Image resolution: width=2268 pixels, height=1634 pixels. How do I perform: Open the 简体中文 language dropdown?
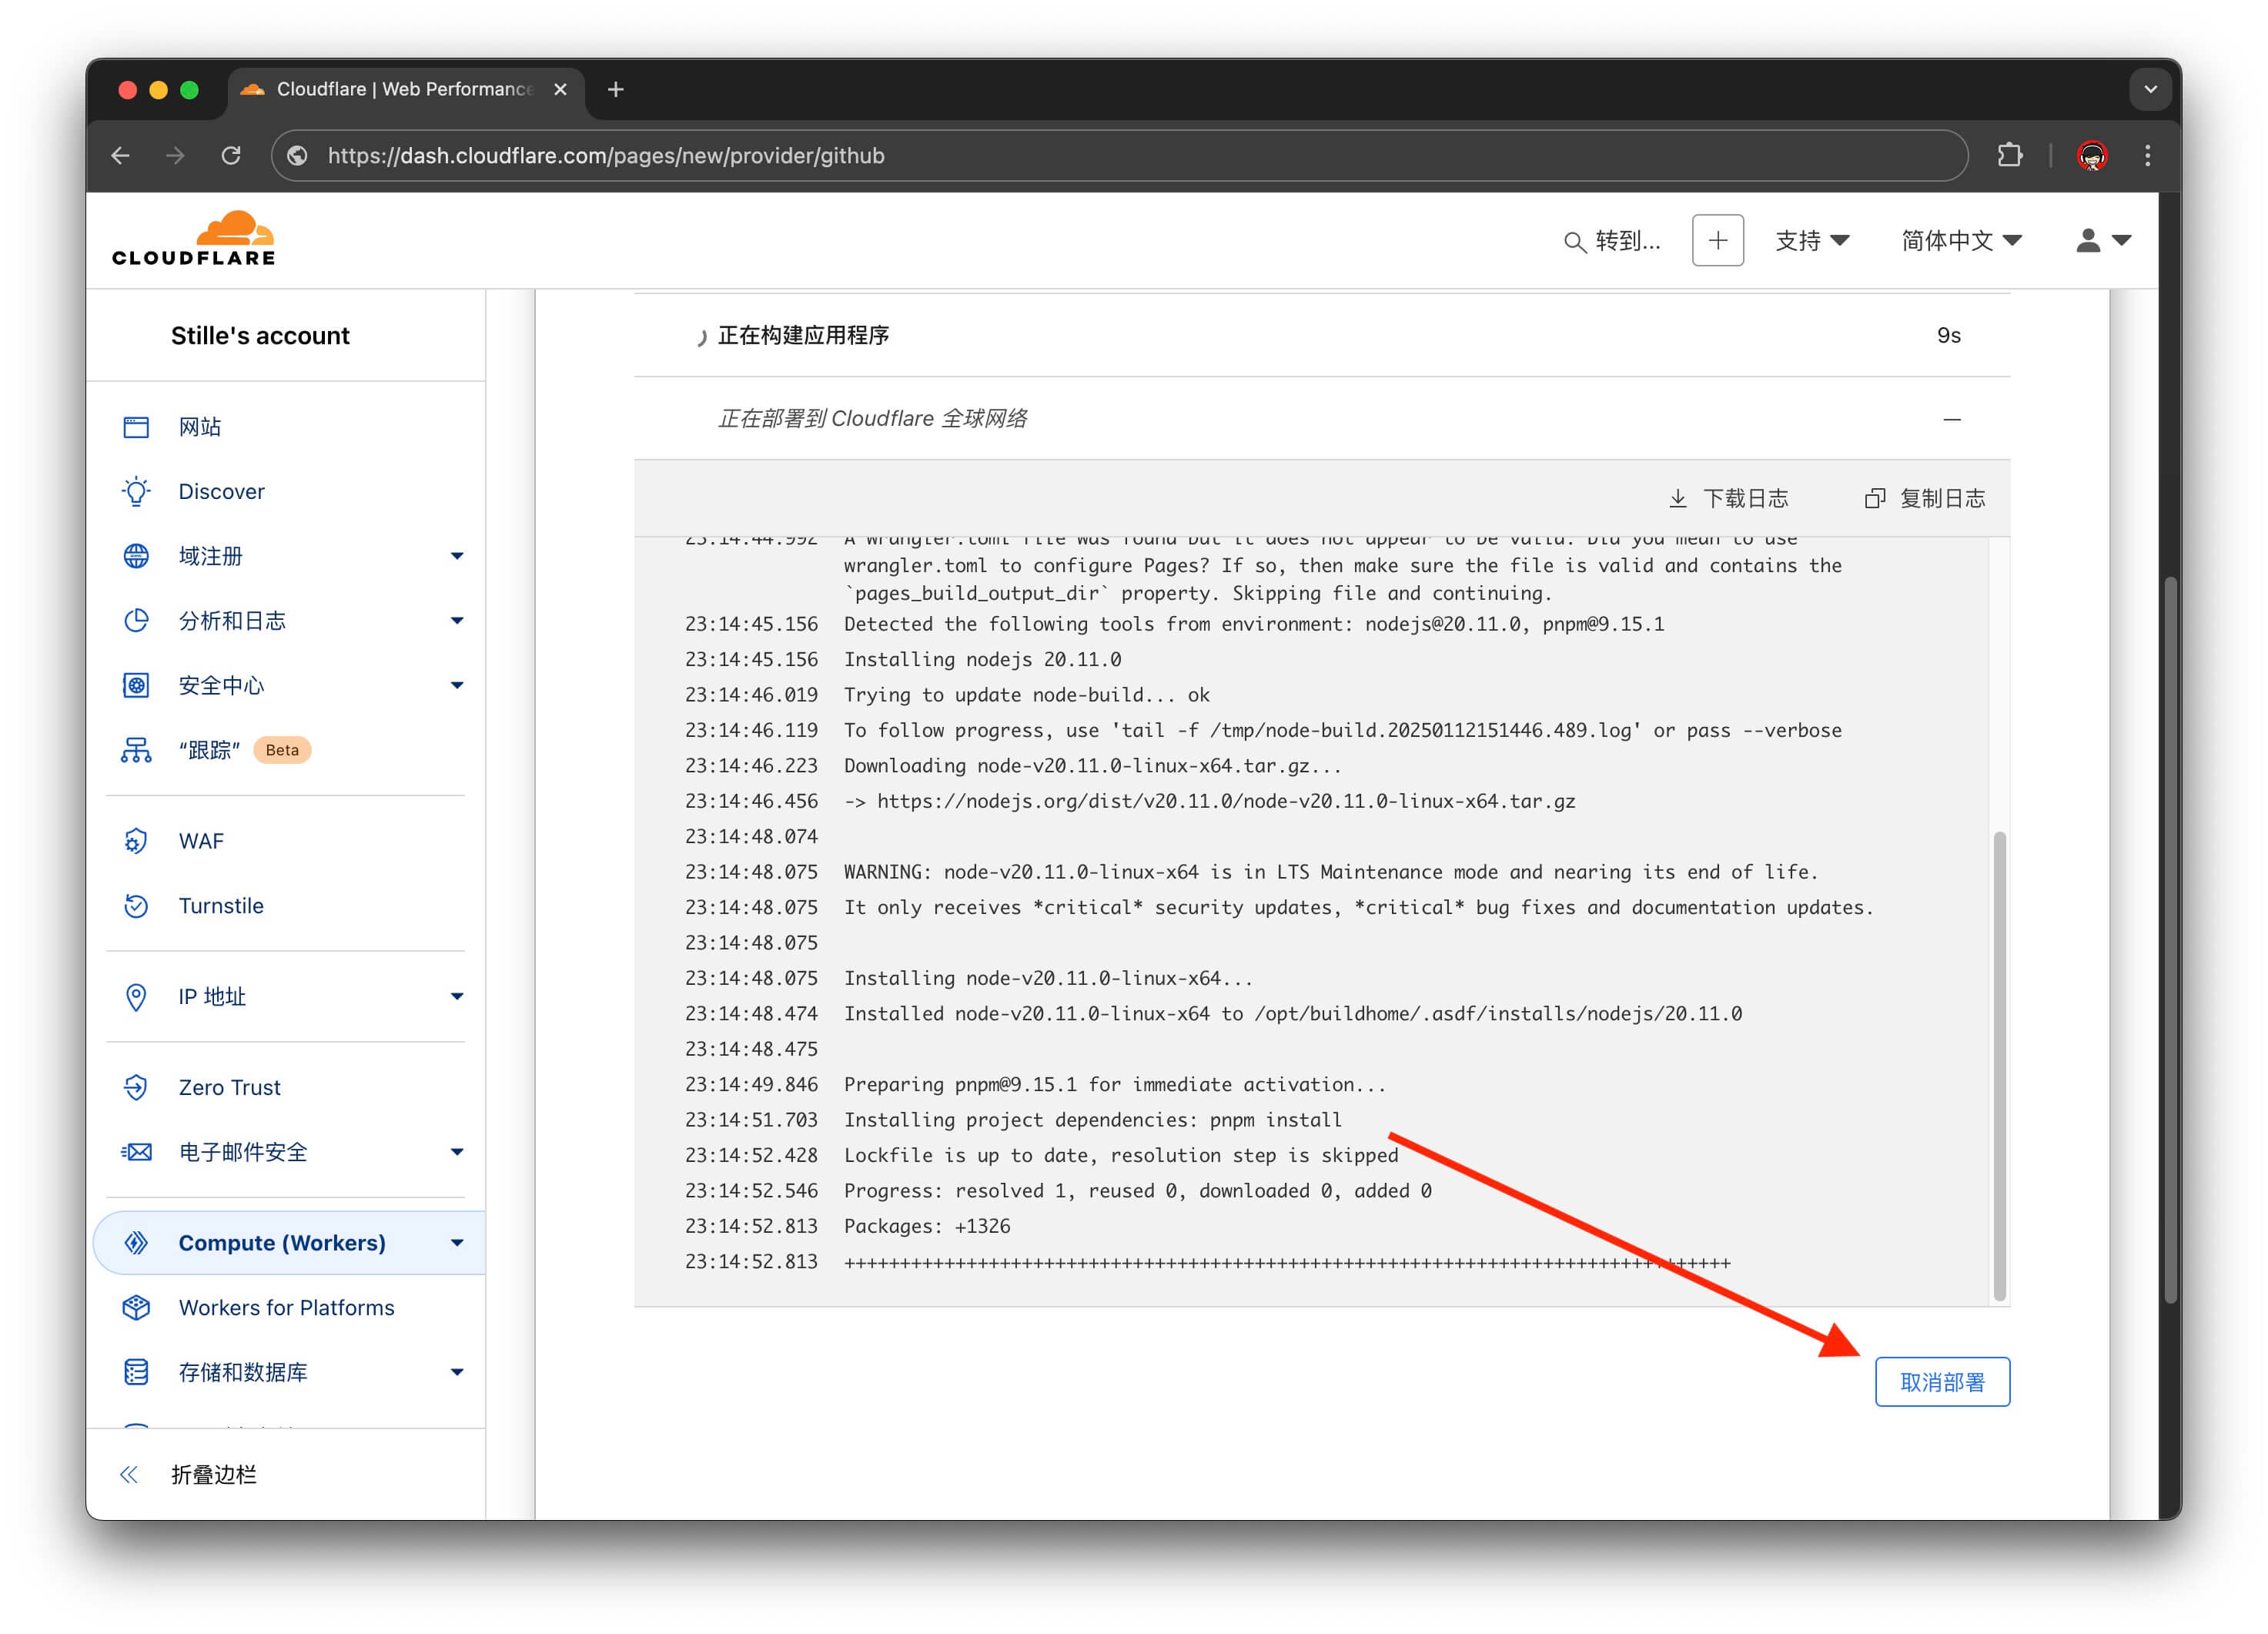(x=1961, y=240)
